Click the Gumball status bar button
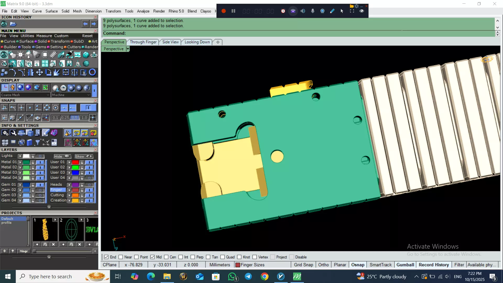503x283 pixels. tap(405, 265)
